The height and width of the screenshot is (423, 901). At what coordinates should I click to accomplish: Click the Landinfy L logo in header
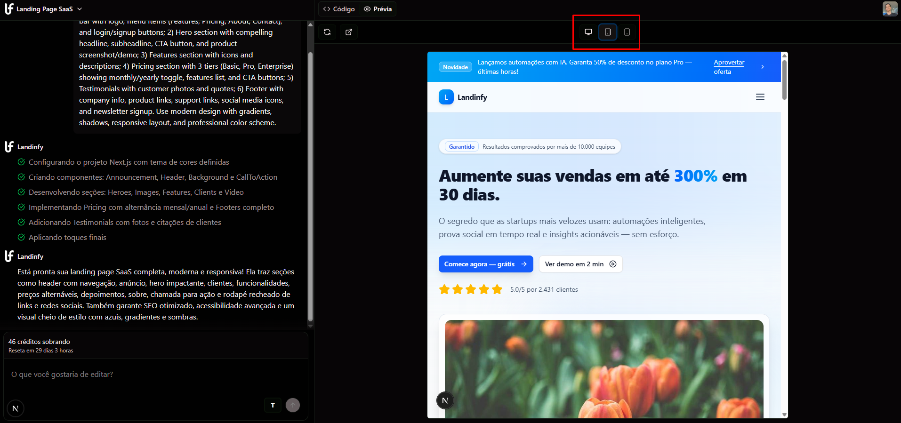(446, 97)
